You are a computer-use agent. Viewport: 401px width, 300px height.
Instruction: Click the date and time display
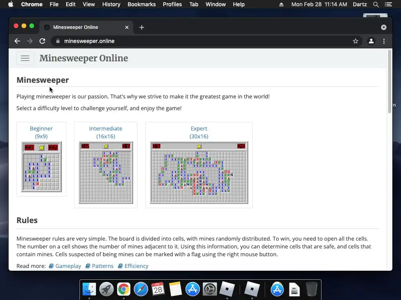click(319, 4)
